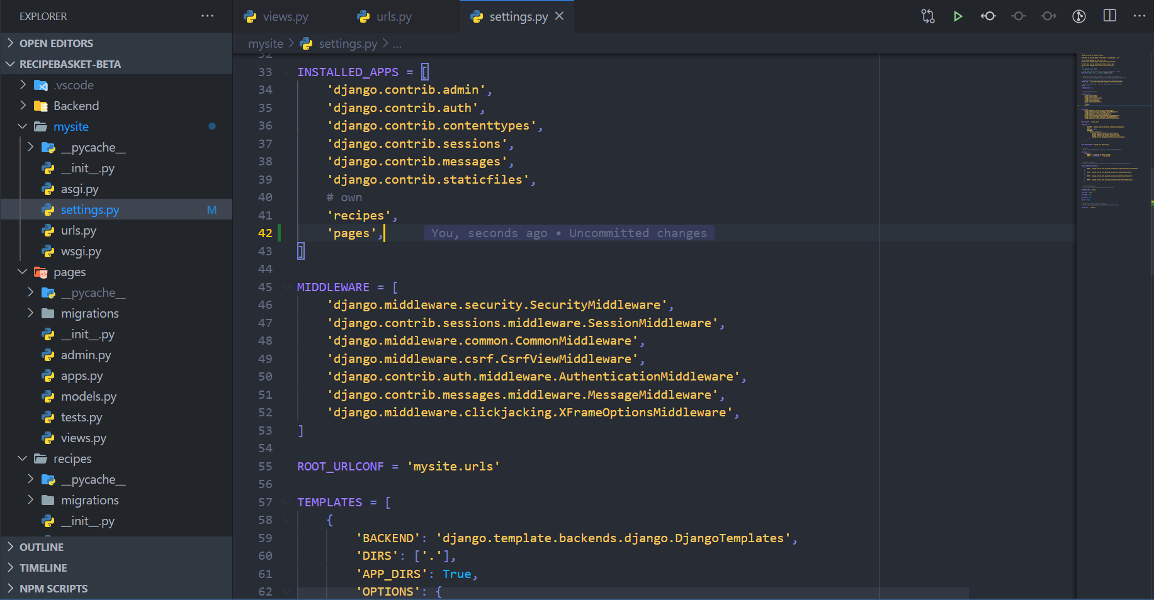Click the mysite breadcrumb
This screenshot has width=1154, height=600.
coord(266,43)
